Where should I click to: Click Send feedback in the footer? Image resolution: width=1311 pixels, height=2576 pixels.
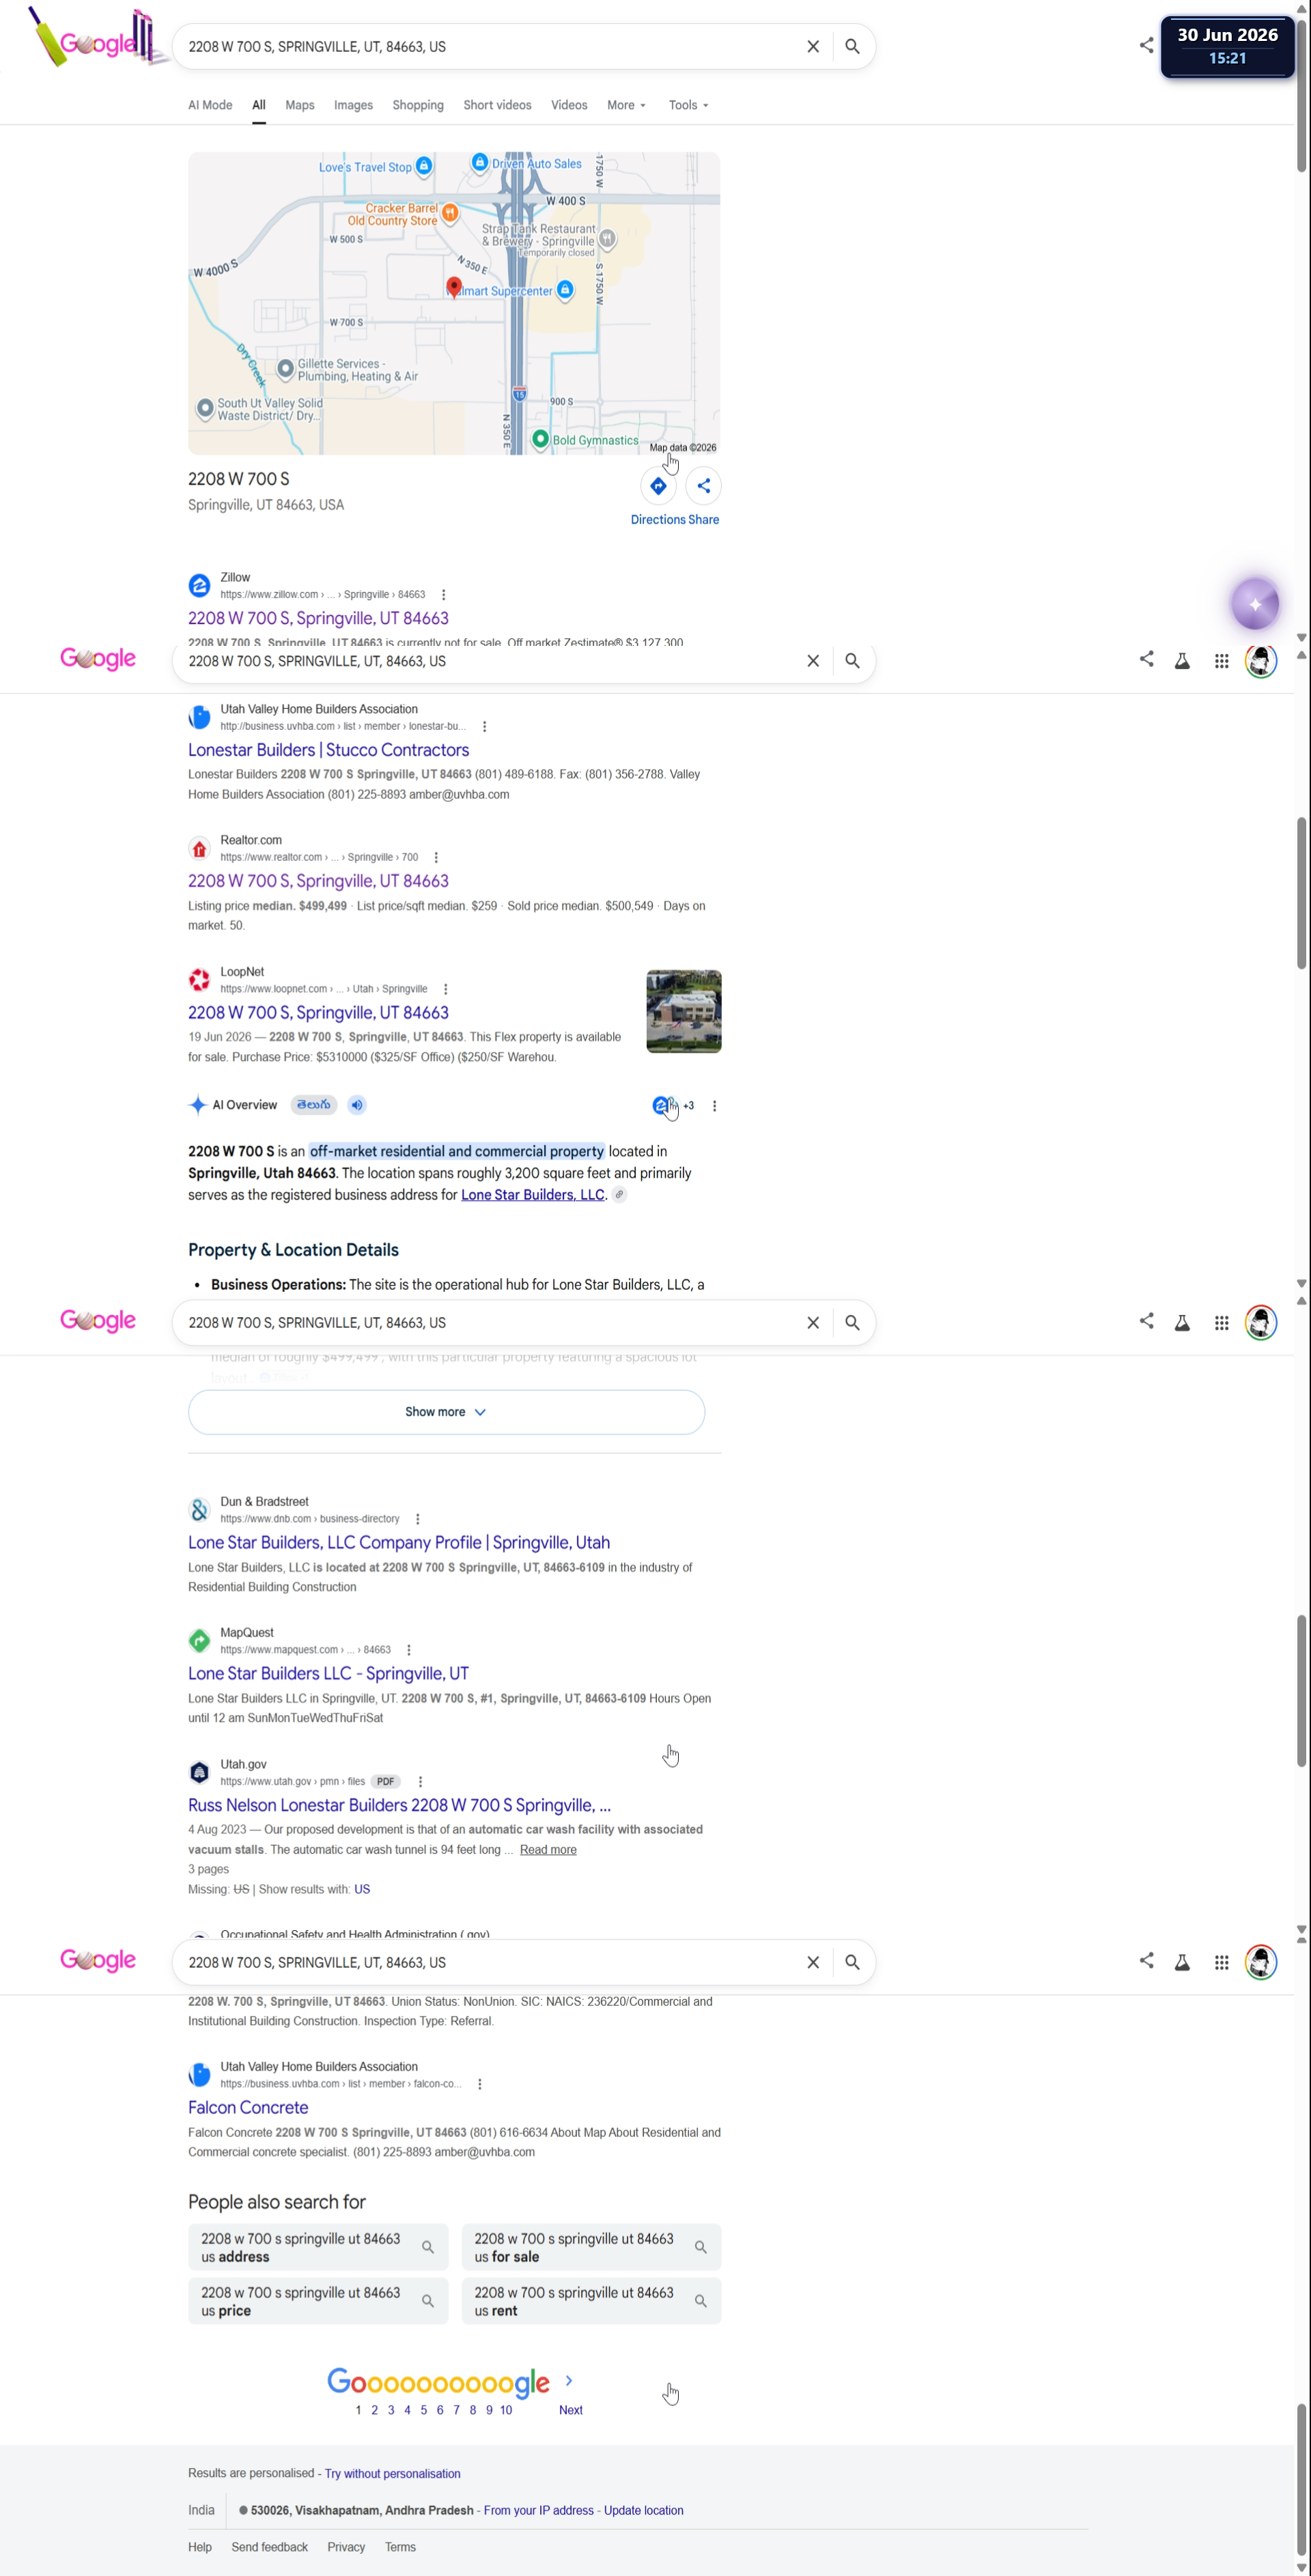[x=269, y=2548]
